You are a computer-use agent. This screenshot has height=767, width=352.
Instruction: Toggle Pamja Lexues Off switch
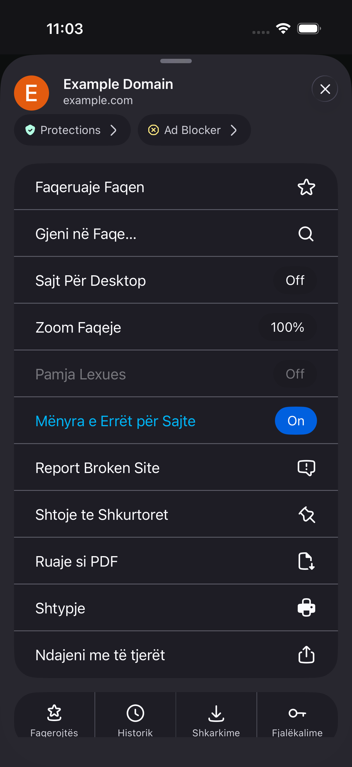click(x=295, y=374)
